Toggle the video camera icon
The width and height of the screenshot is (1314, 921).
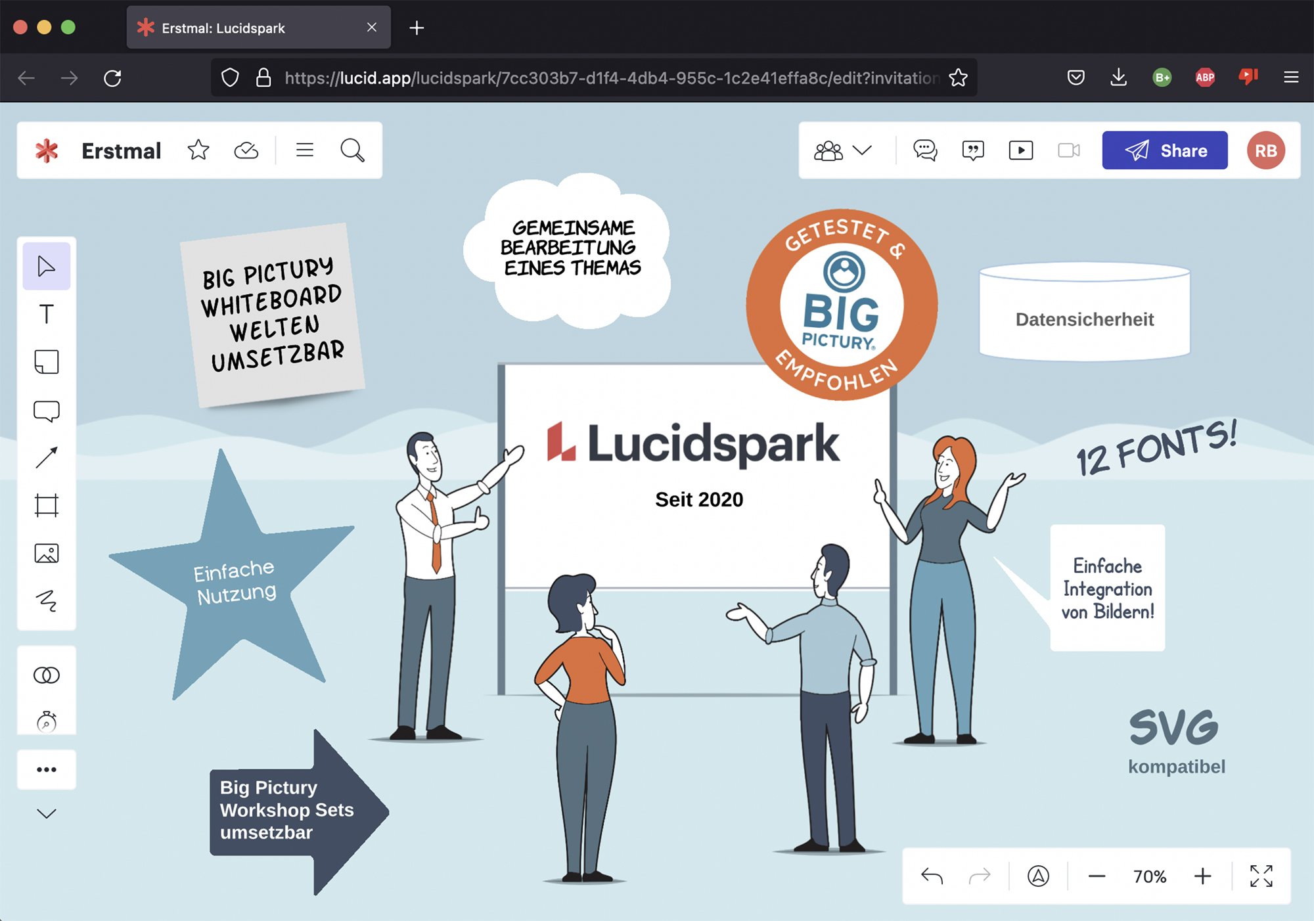tap(1068, 150)
